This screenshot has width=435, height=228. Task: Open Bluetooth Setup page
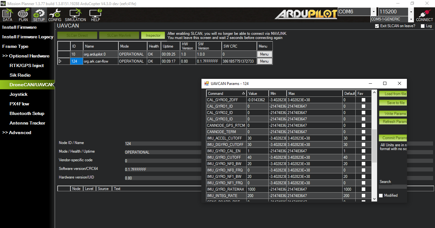click(x=27, y=113)
